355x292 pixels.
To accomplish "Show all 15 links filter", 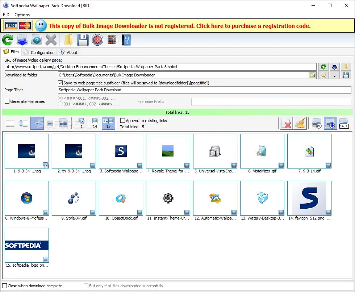I will 108,124.
